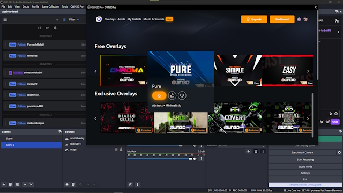The image size is (343, 193).
Task: Select the Ghost overlay thumbnail
Action: coord(181,123)
